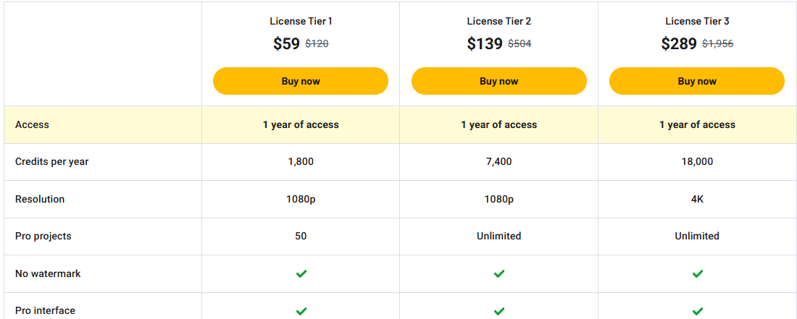
Task: Click Tier 3 No watermark checkmark
Action: point(698,273)
